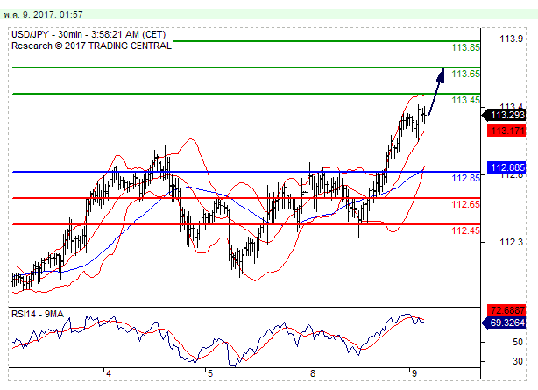Click the blue 112.85 pivot label
This screenshot has width=538, height=390.
point(465,178)
